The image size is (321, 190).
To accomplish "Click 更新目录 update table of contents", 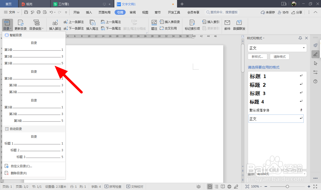I will 21,25.
